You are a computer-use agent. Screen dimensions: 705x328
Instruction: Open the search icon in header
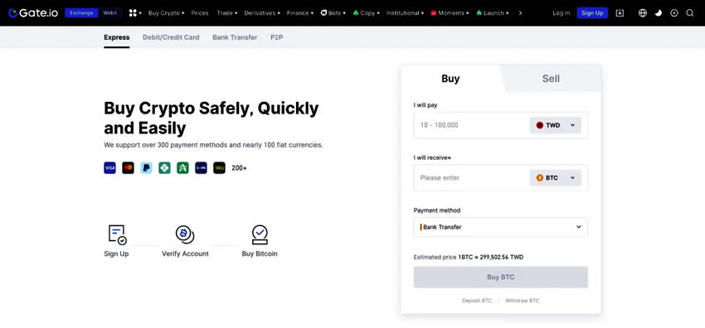point(689,13)
